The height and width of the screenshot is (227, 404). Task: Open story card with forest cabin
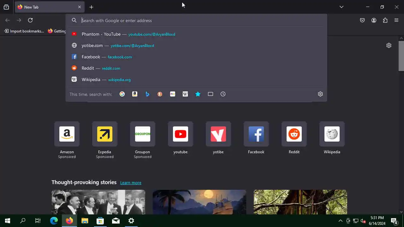coord(300,202)
